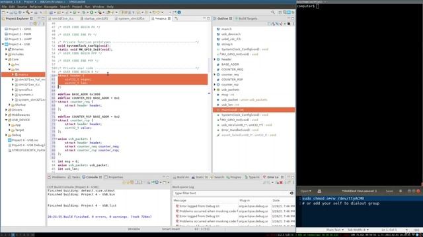Expand the Debug folder
The height and width of the screenshot is (237, 423).
6,135
